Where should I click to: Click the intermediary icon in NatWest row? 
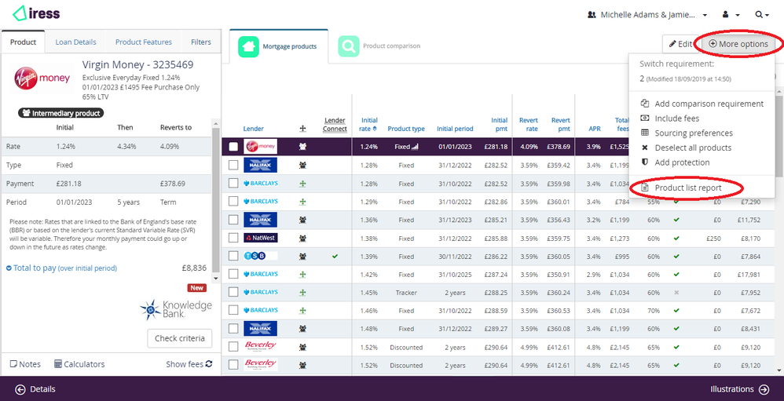click(x=302, y=239)
